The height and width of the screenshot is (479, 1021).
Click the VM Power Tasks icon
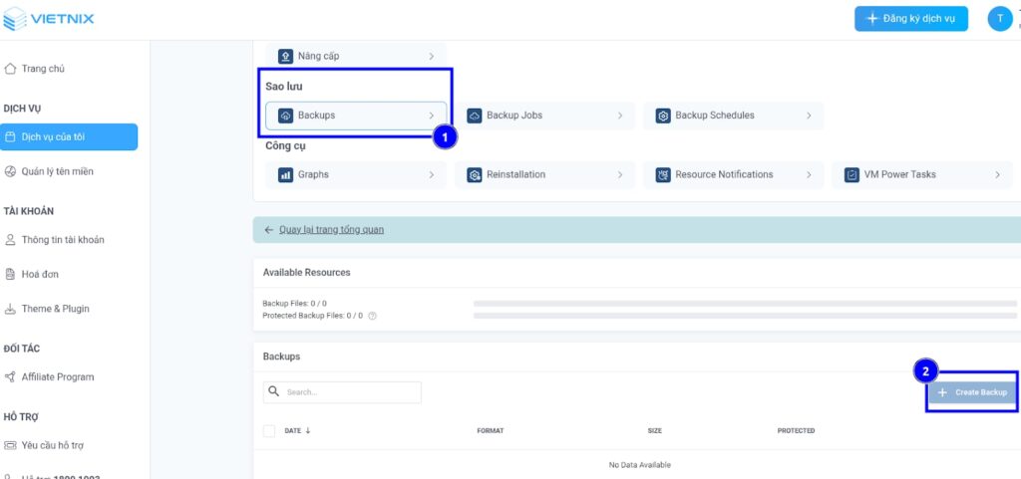851,175
